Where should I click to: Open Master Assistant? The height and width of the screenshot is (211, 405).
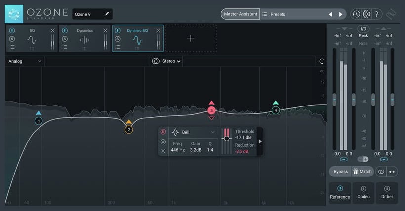[240, 14]
